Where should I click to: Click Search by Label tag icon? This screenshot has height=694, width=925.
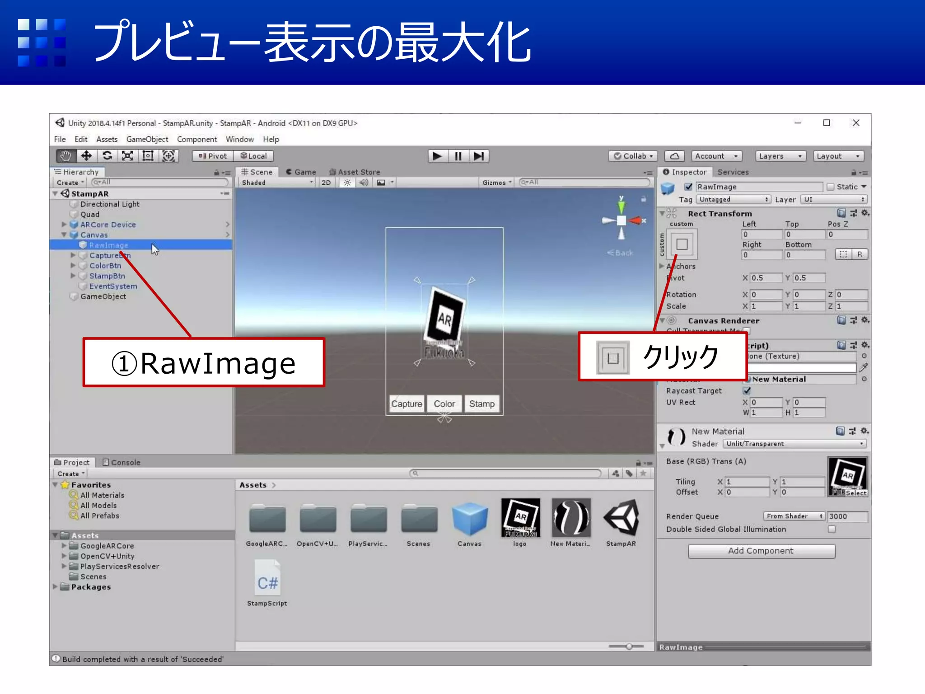(x=629, y=474)
